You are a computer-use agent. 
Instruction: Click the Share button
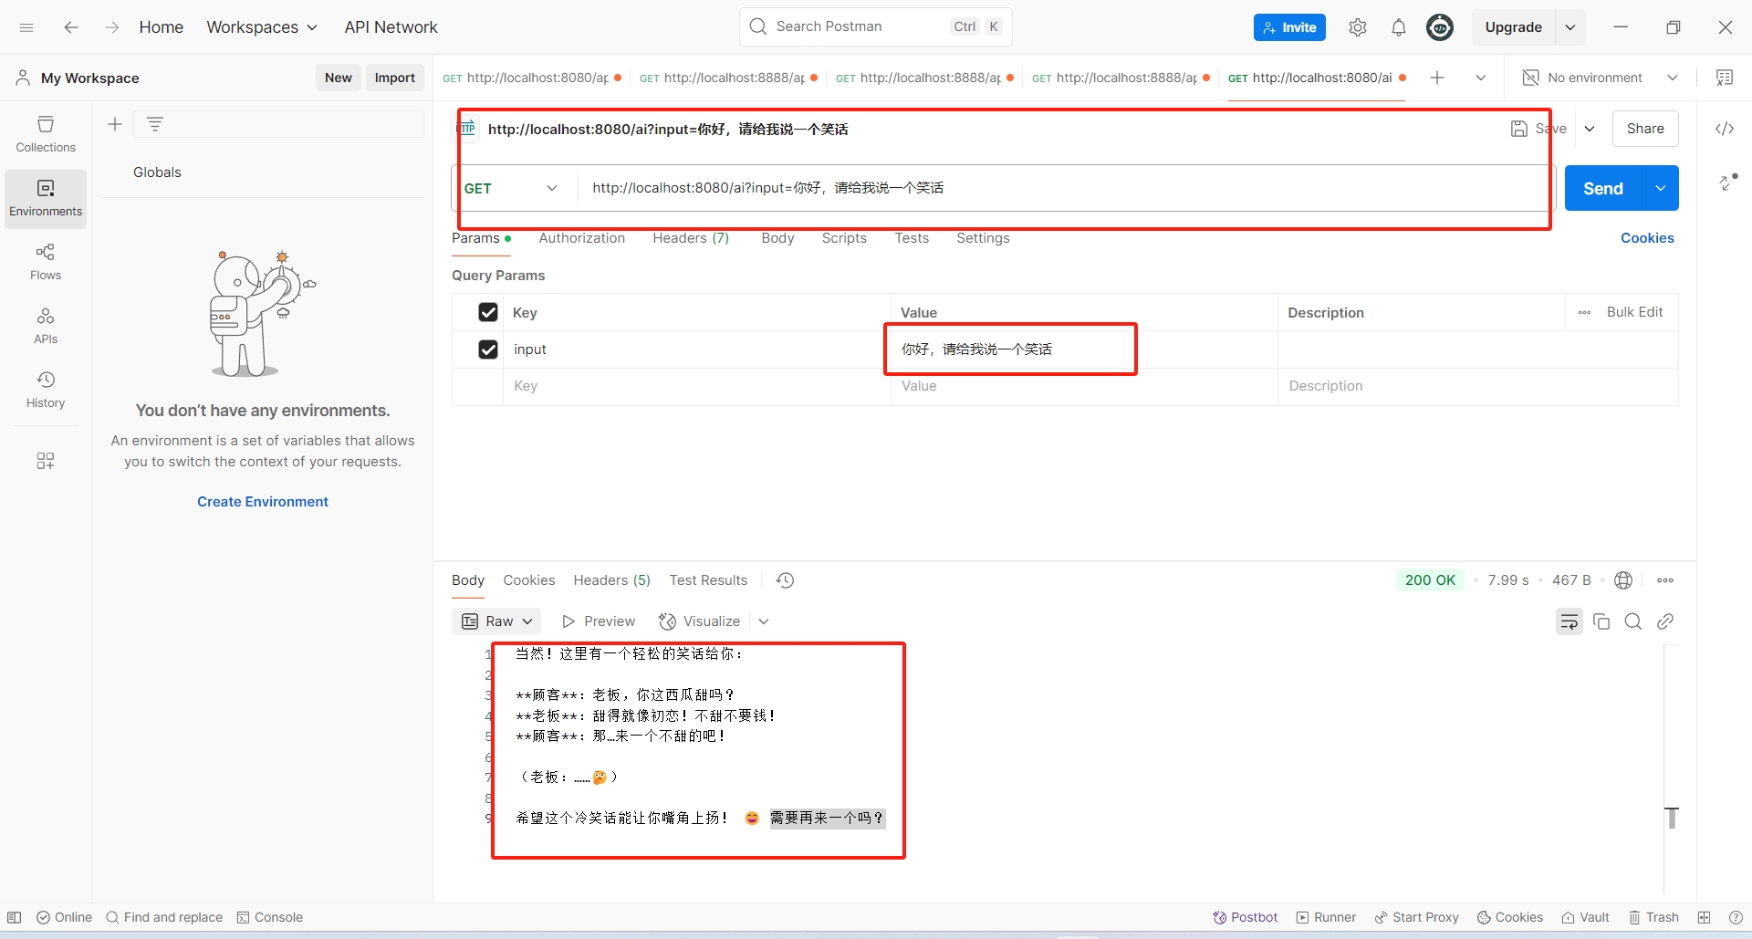tap(1645, 129)
